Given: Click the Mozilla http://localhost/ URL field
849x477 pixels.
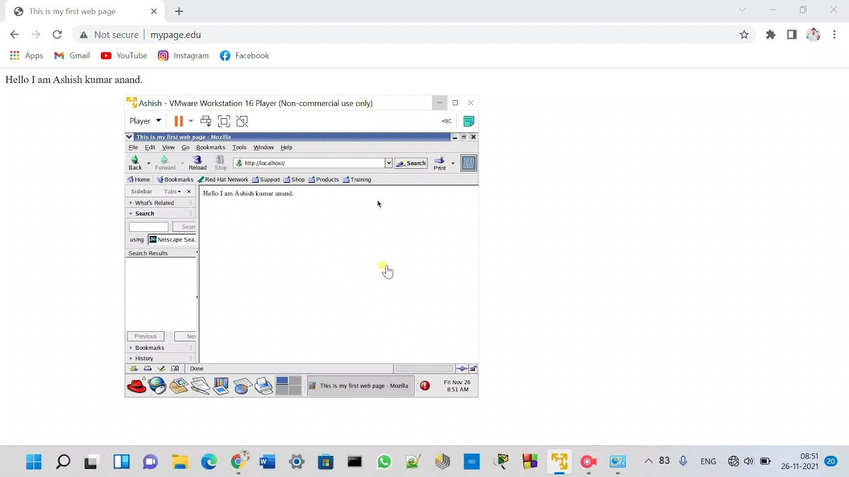Looking at the screenshot, I should (308, 163).
